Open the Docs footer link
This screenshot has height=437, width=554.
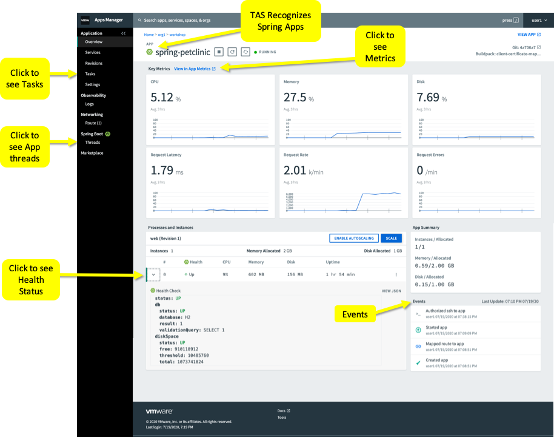(x=283, y=411)
